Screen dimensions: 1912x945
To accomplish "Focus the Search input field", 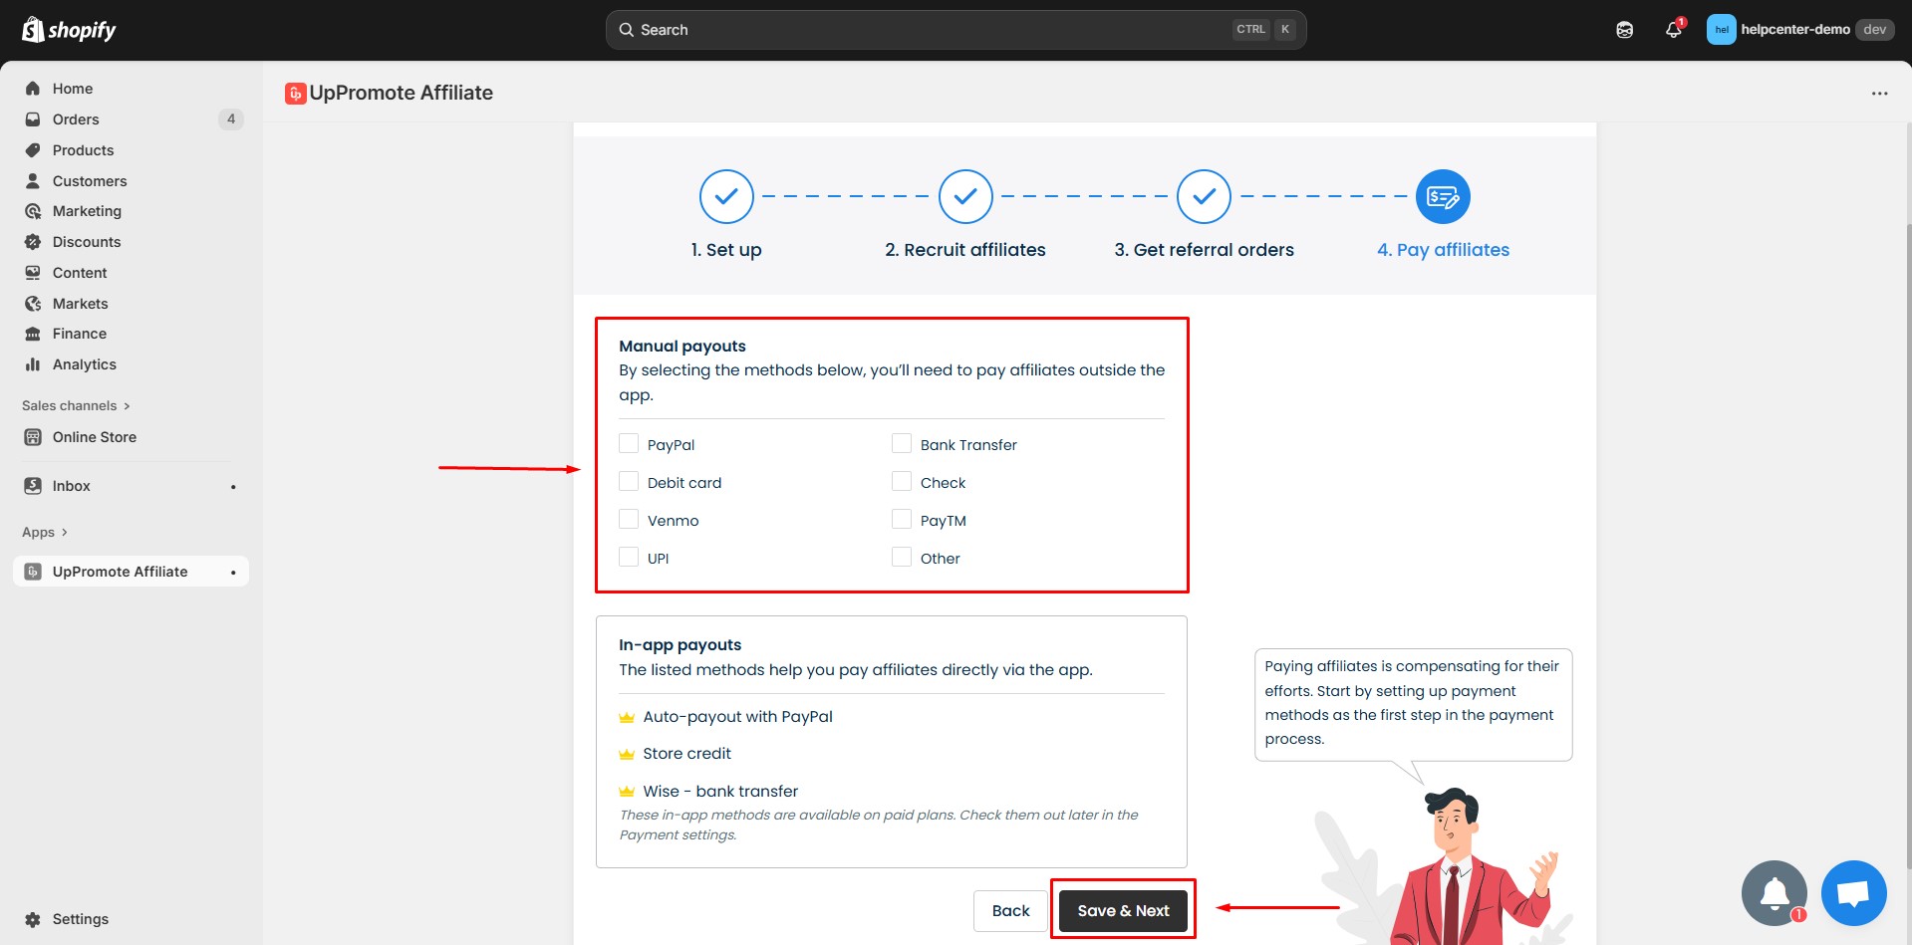I will click(927, 30).
